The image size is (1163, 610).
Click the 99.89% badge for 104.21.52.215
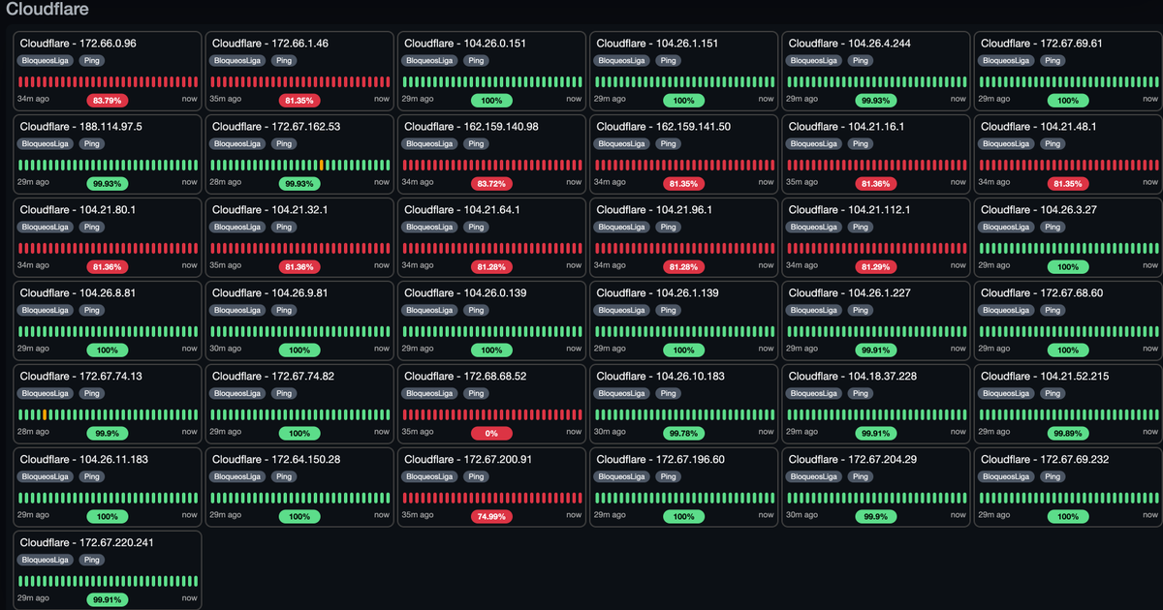point(1068,433)
